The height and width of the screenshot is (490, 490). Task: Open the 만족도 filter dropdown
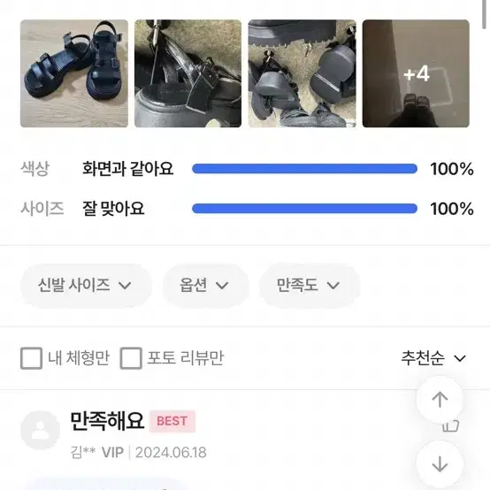(310, 286)
